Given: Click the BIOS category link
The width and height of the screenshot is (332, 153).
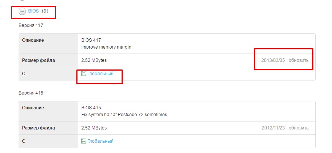Looking at the screenshot, I should 33,11.
